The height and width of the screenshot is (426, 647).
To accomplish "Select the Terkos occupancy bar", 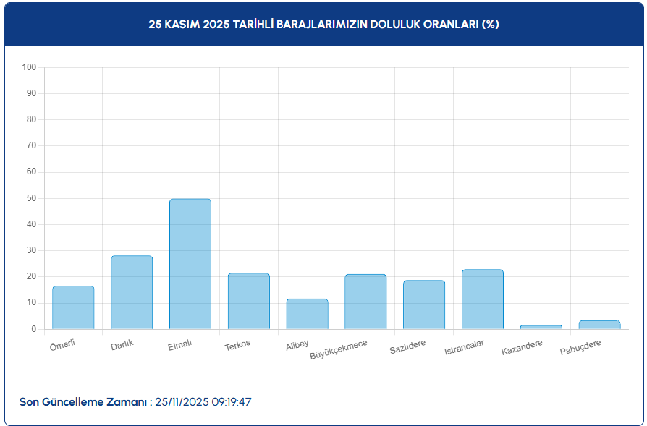I will click(x=249, y=302).
